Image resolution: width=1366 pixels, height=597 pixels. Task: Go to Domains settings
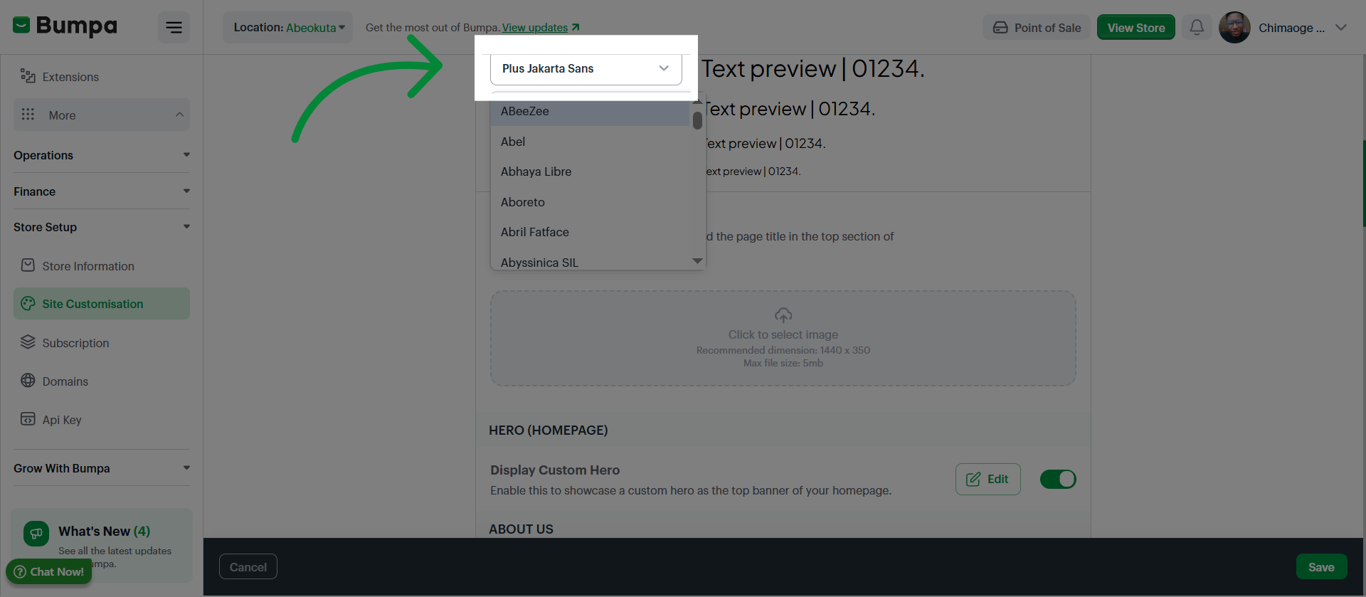(x=102, y=381)
